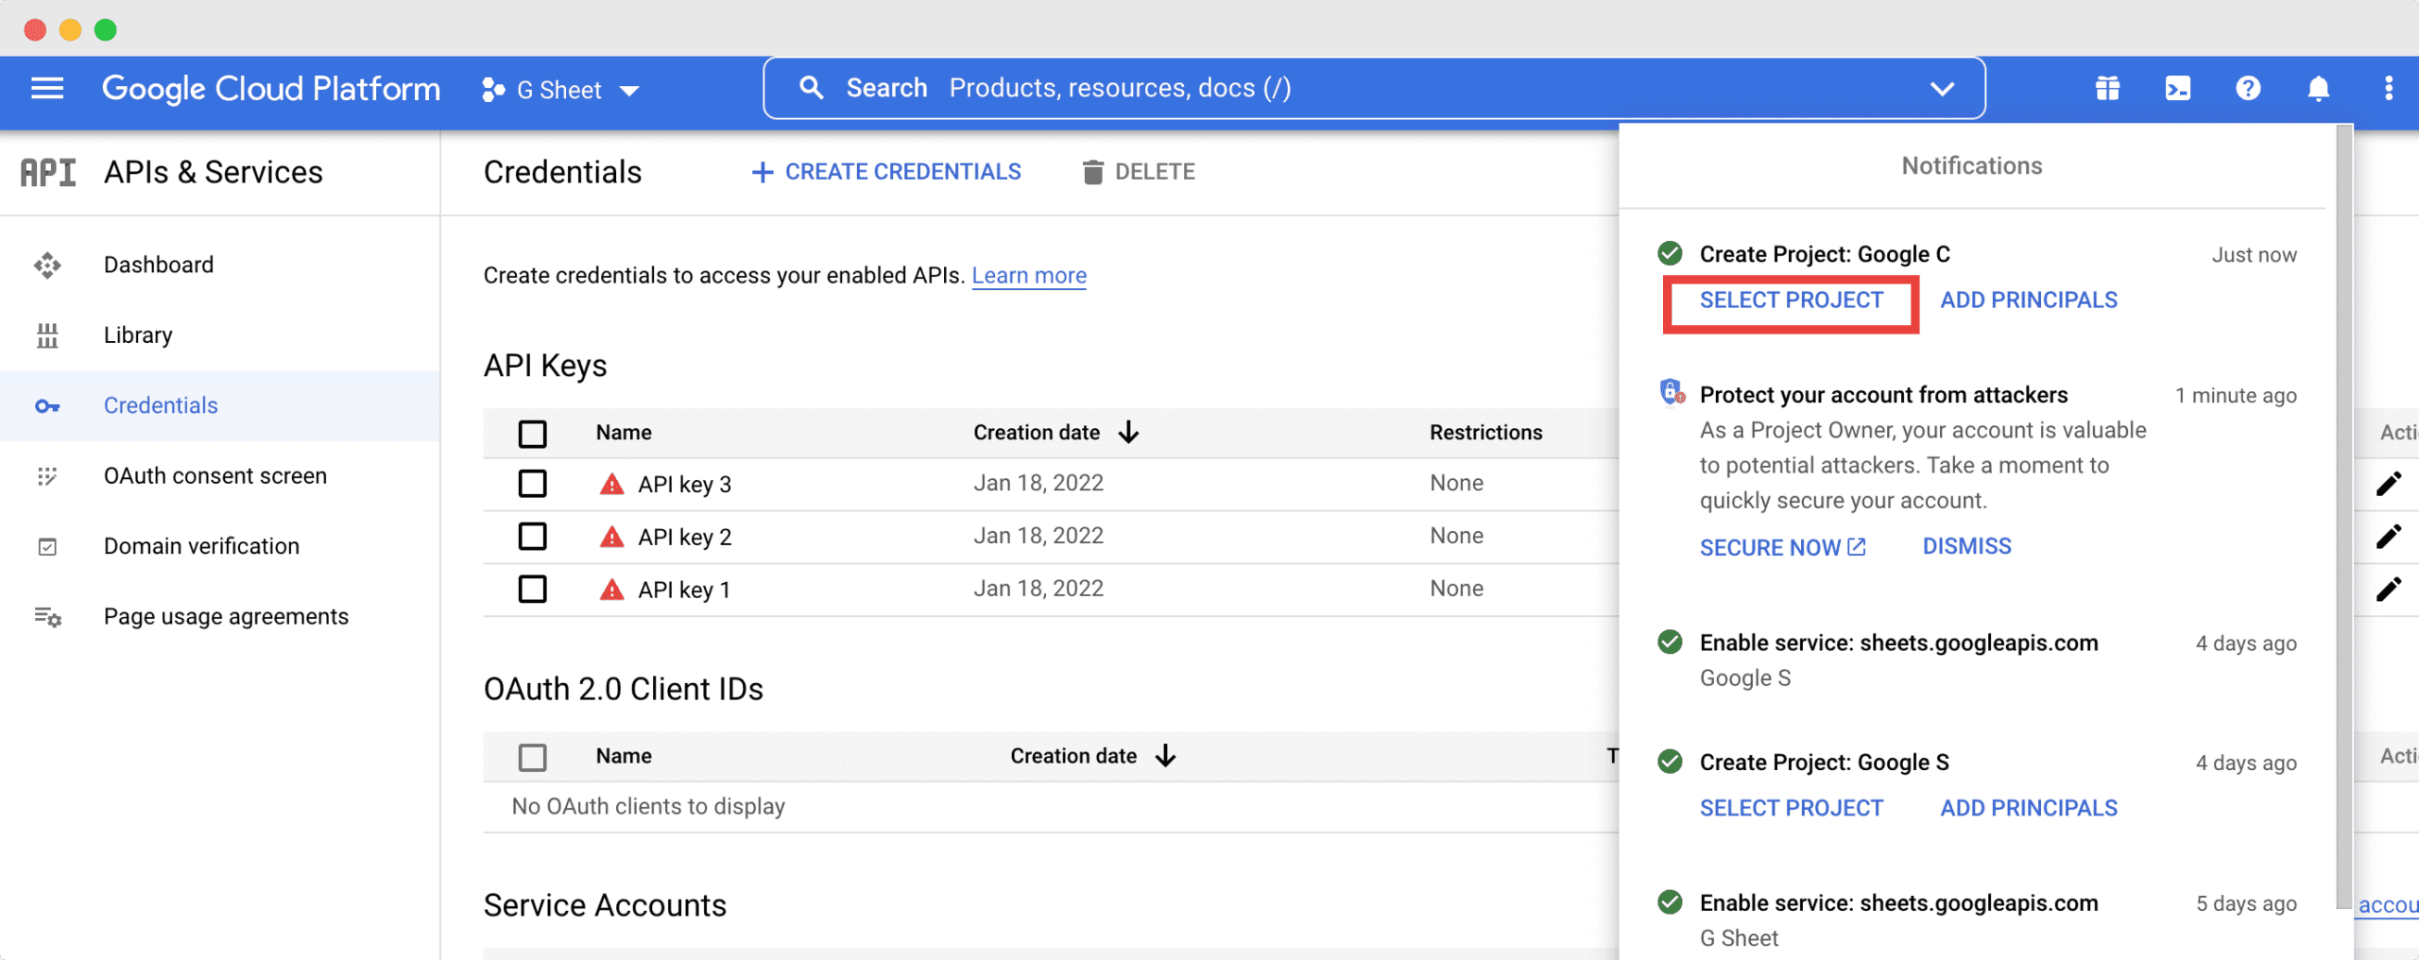This screenshot has width=2419, height=960.
Task: Click the Google Cloud Platform logo
Action: [x=271, y=89]
